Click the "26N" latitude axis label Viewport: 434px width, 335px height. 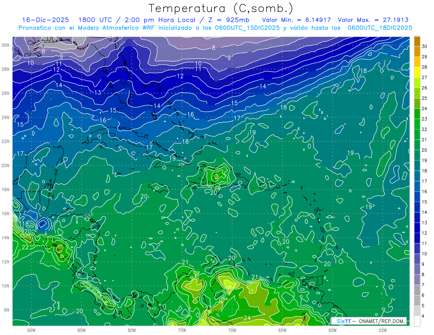point(6,93)
